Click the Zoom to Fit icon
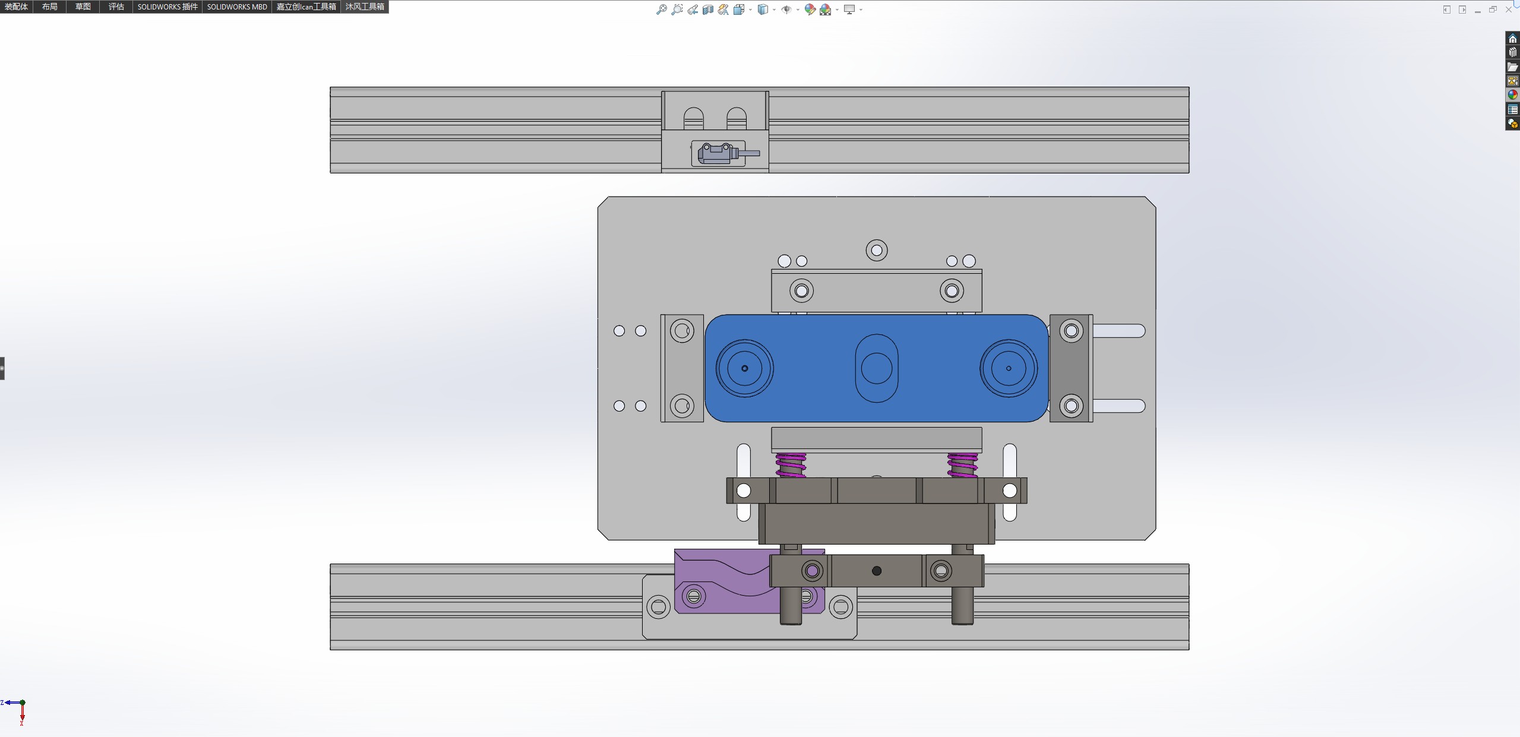The width and height of the screenshot is (1520, 737). (x=661, y=10)
